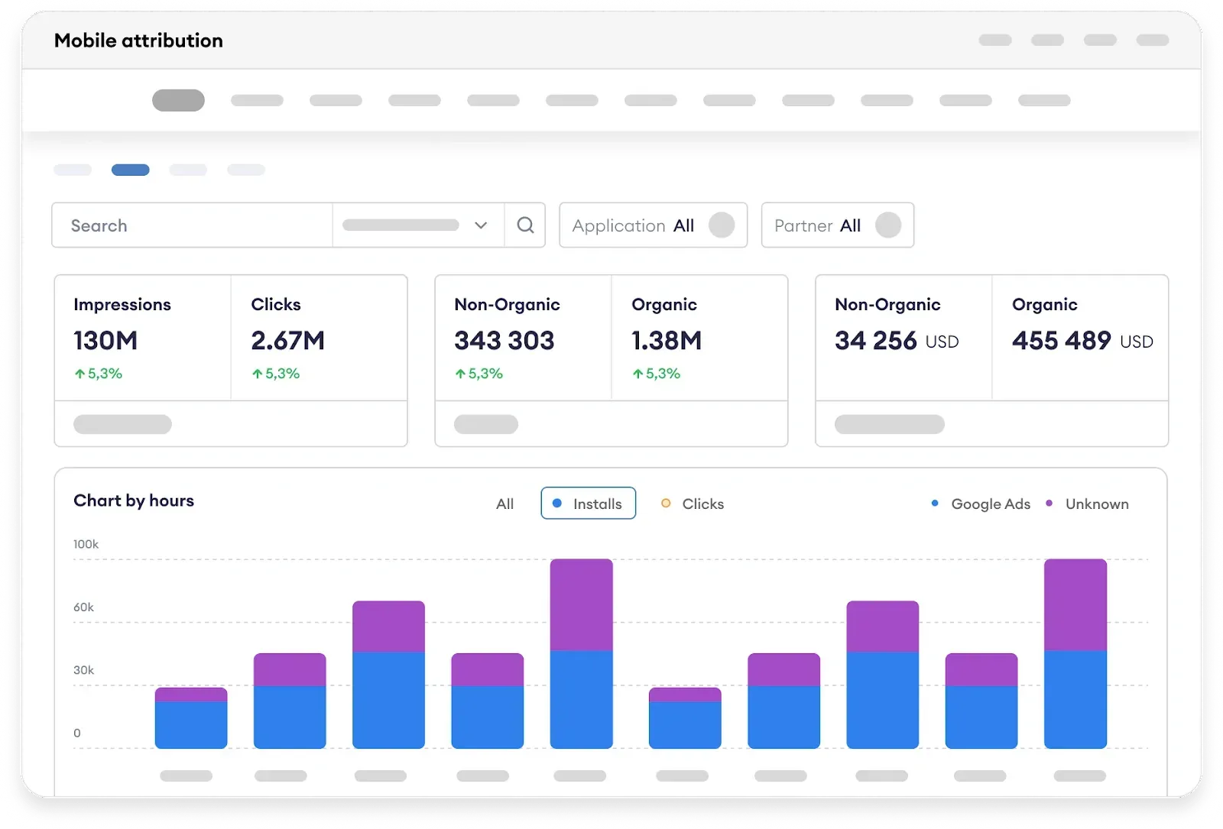This screenshot has height=829, width=1223.
Task: Open the Partner All filter
Action: point(836,225)
